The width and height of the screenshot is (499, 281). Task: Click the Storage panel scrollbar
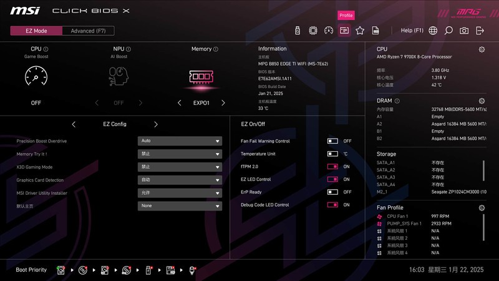point(483,170)
